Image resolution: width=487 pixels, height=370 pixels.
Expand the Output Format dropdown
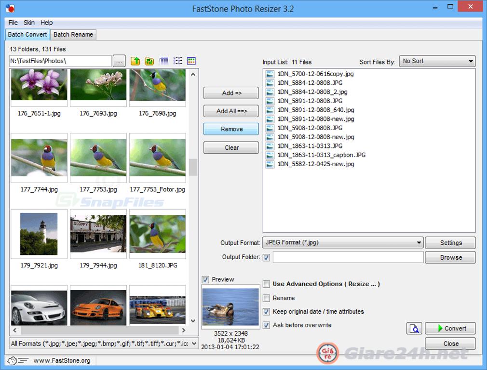pyautogui.click(x=343, y=243)
